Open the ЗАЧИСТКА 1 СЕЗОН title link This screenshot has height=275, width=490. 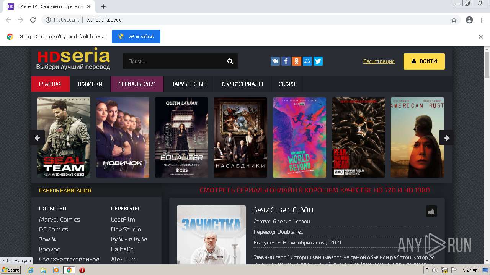point(283,210)
